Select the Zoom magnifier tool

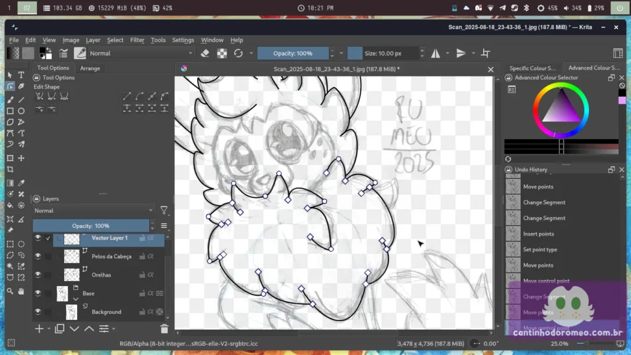point(10,291)
